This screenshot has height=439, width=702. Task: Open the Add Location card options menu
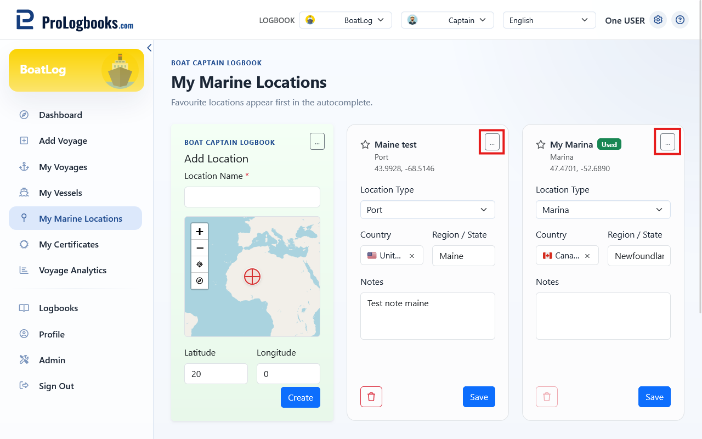317,141
